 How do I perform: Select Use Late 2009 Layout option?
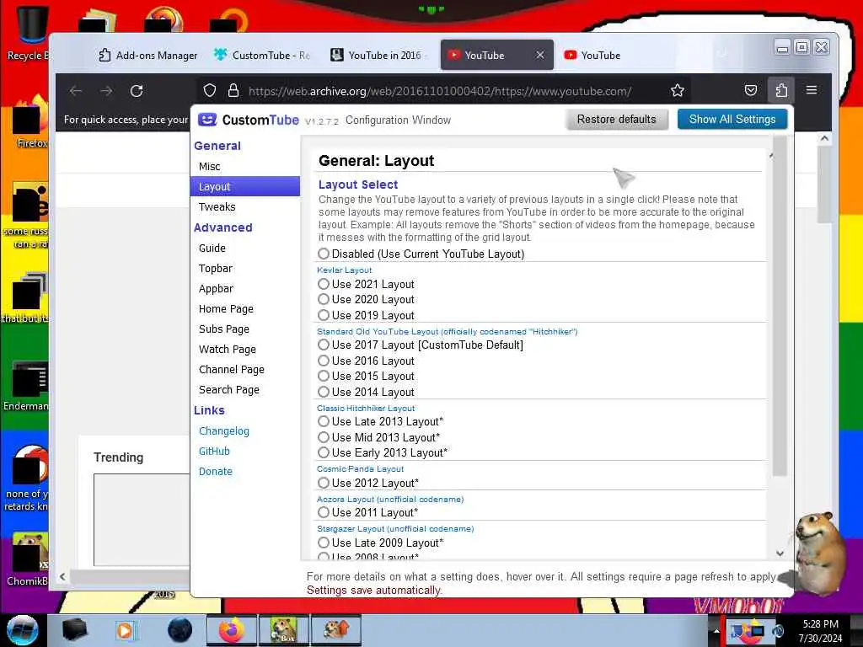point(324,543)
